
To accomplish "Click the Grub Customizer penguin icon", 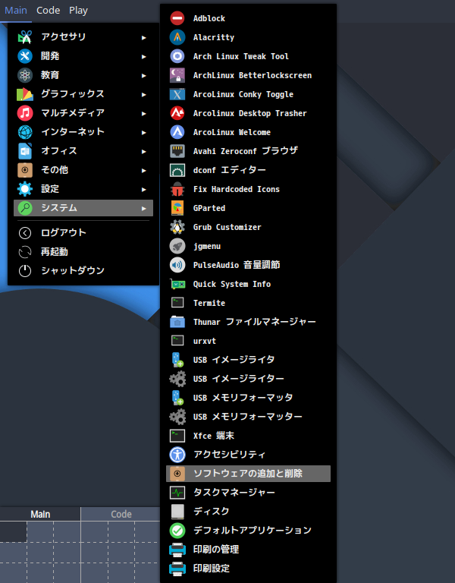I will click(x=177, y=227).
